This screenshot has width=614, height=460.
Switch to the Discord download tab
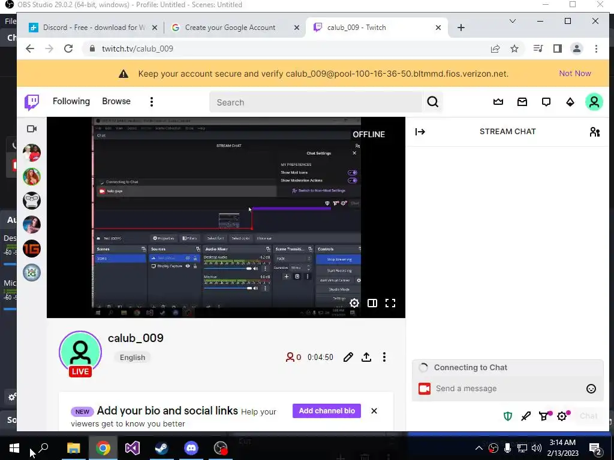(x=94, y=28)
